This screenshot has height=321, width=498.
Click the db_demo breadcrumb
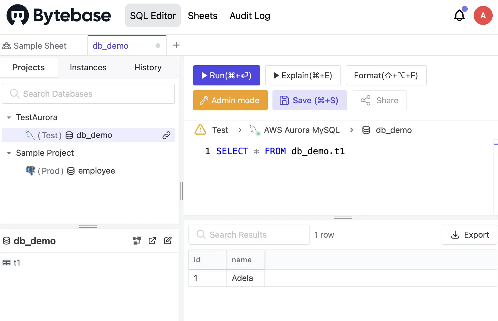[x=394, y=130]
